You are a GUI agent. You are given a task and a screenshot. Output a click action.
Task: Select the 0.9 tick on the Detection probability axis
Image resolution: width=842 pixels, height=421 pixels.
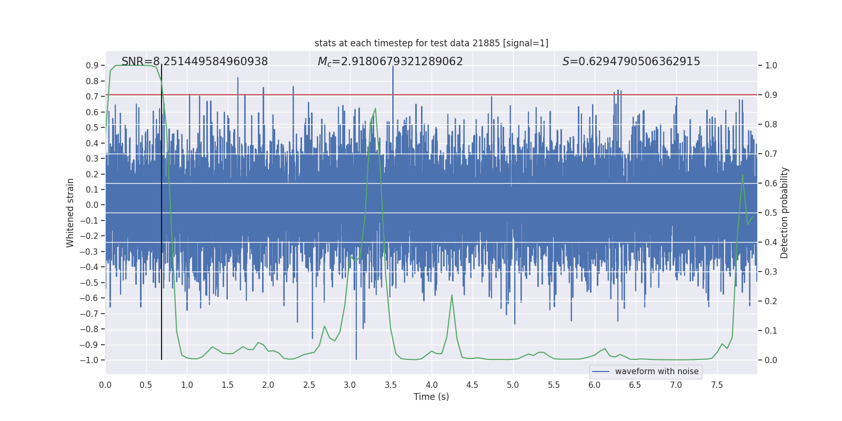click(771, 95)
